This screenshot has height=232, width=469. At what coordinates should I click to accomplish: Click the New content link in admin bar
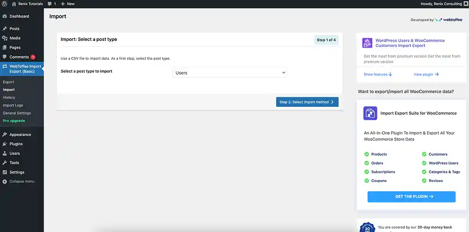coord(68,4)
